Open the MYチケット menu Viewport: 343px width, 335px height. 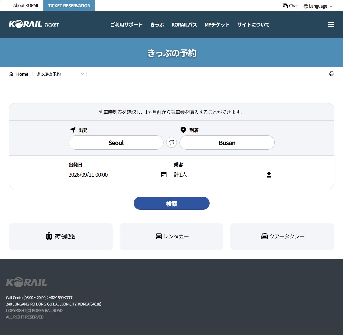[x=217, y=25]
